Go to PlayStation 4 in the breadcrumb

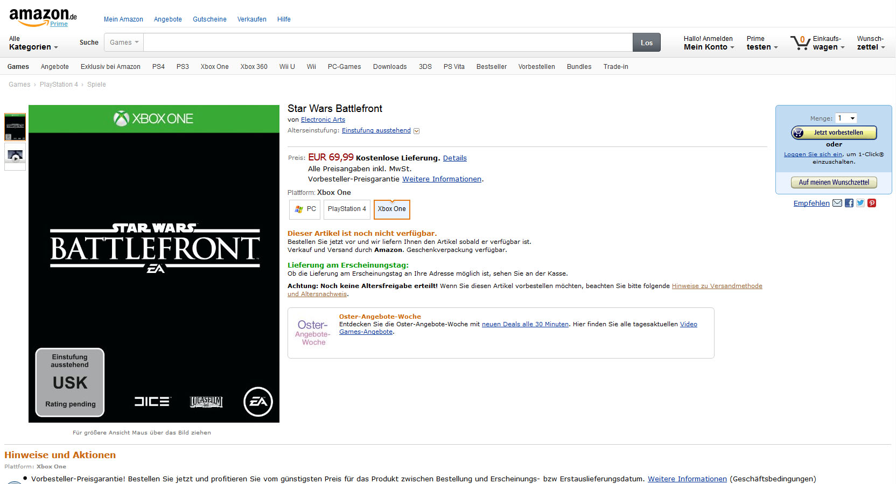[x=59, y=85]
